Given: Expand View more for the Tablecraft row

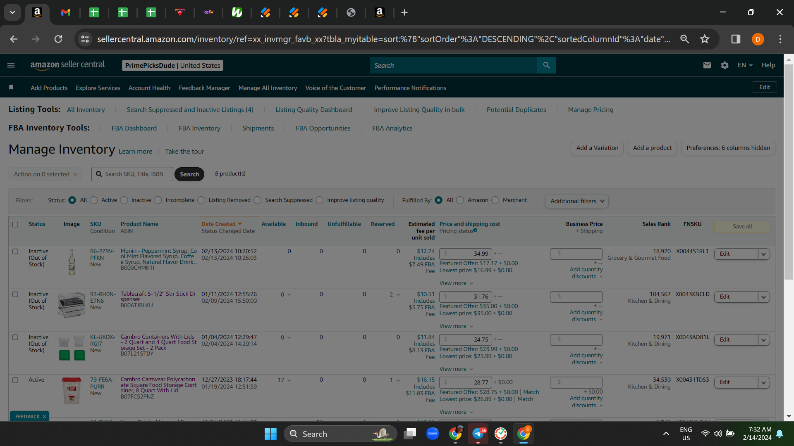Looking at the screenshot, I should (x=456, y=326).
